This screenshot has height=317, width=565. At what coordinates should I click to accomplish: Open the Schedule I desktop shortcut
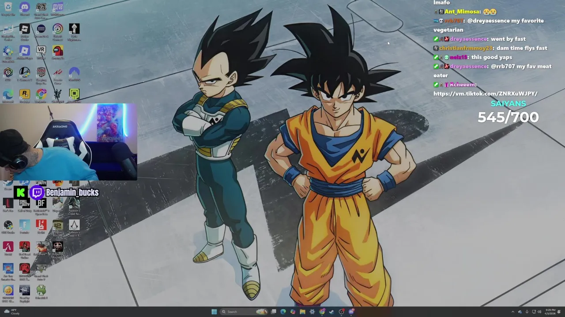[41, 292]
